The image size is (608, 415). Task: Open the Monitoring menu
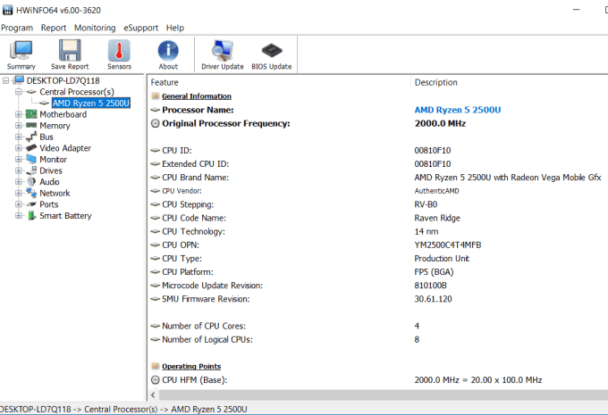[95, 28]
